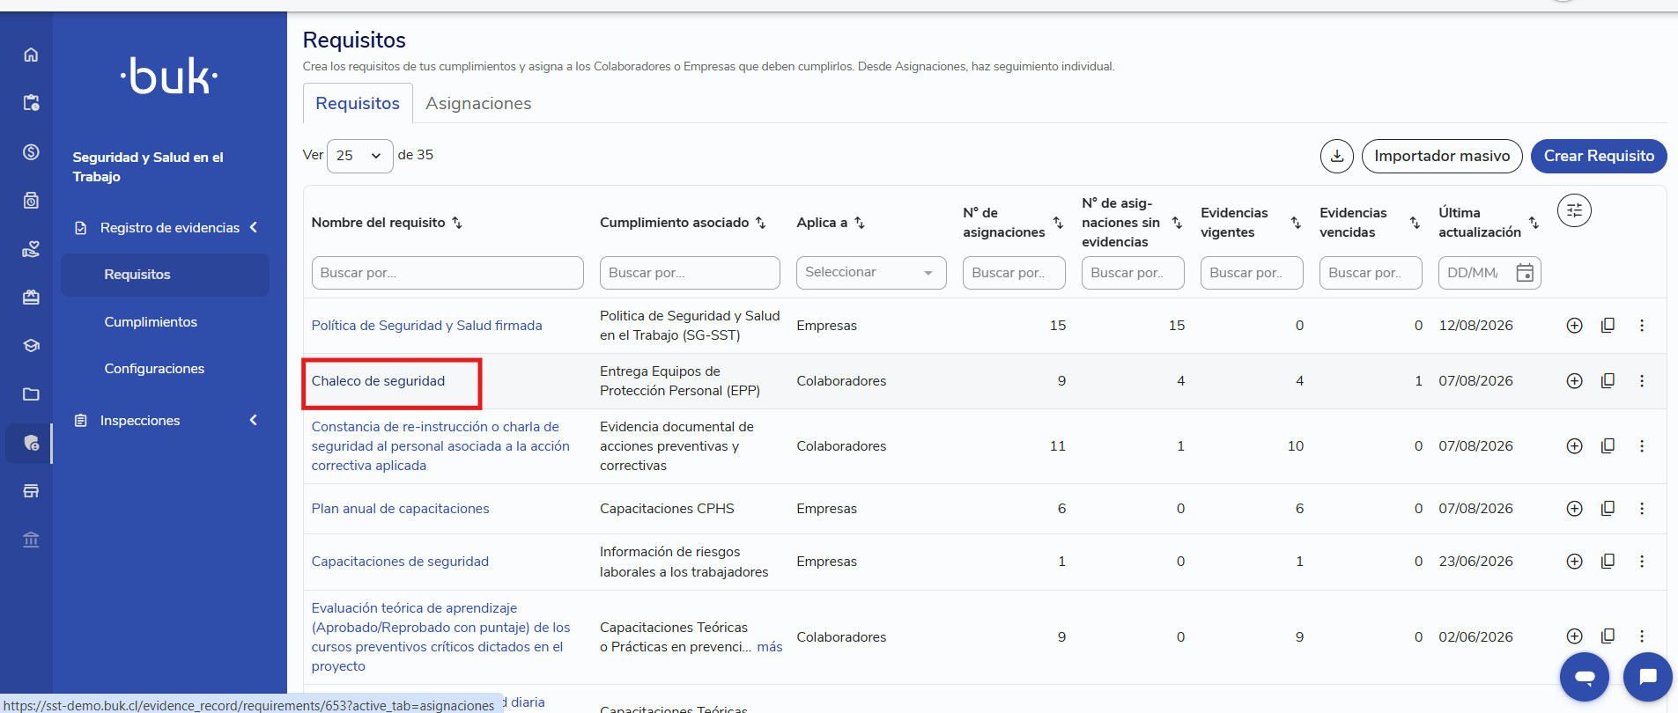Open the Plan anual de capacitaciones link

[x=400, y=509]
